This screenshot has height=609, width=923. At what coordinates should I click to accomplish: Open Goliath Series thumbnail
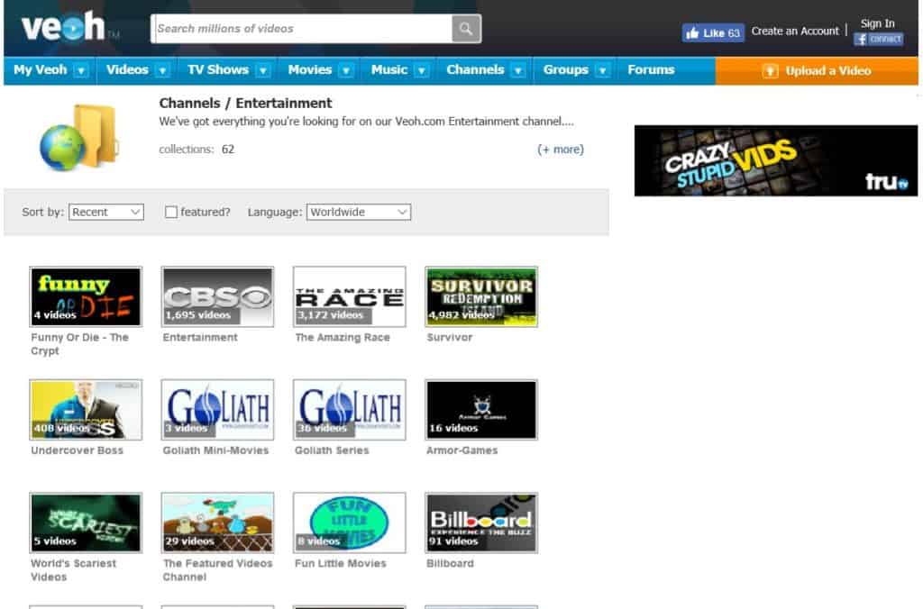click(350, 410)
